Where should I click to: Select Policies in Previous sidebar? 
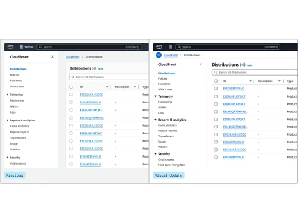[x=15, y=75]
